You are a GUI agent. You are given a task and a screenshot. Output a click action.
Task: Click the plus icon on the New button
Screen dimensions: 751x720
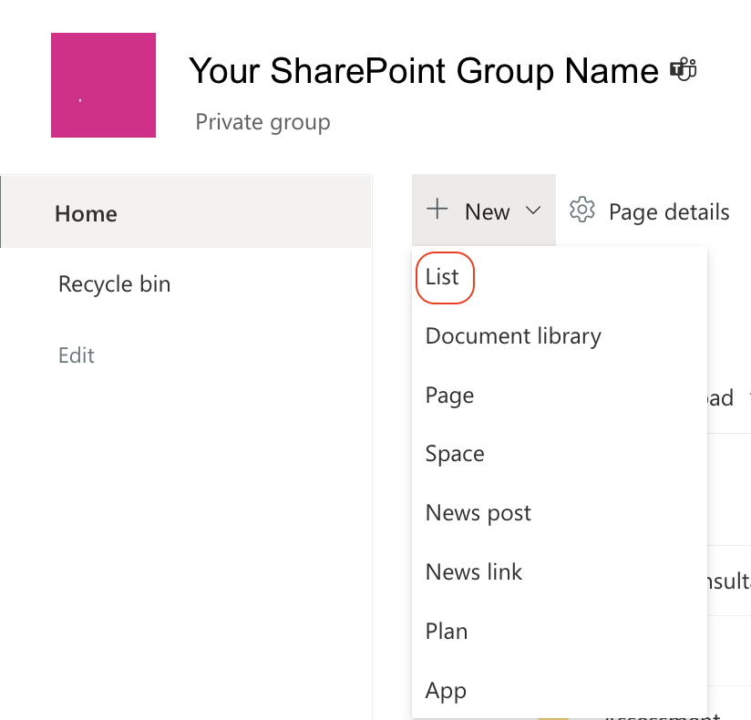point(436,211)
